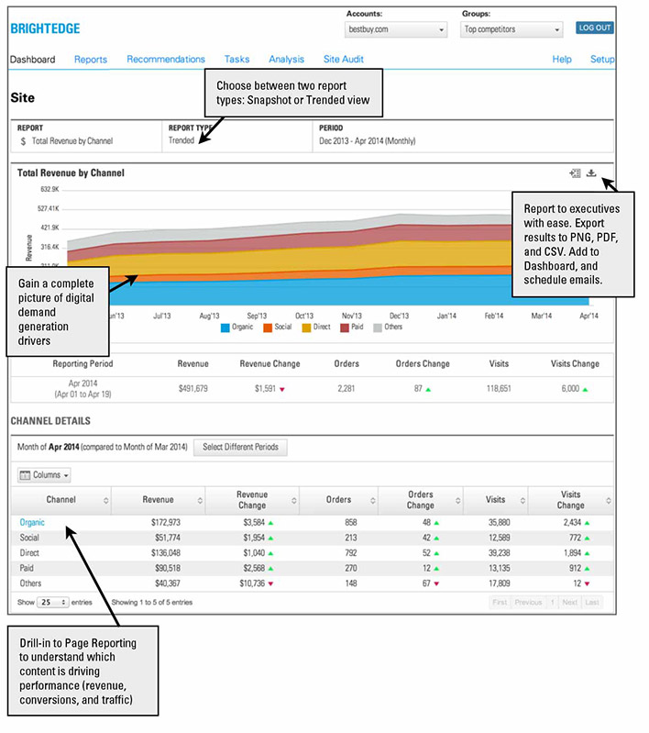Viewport: 649px width, 733px height.
Task: Click the Last pagination button
Action: tap(592, 603)
